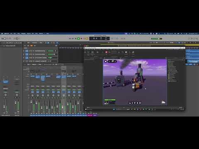Image resolution: width=199 pixels, height=149 pixels.
Task: Click the orange highlighted button in track header toolbar
Action: click(x=32, y=46)
